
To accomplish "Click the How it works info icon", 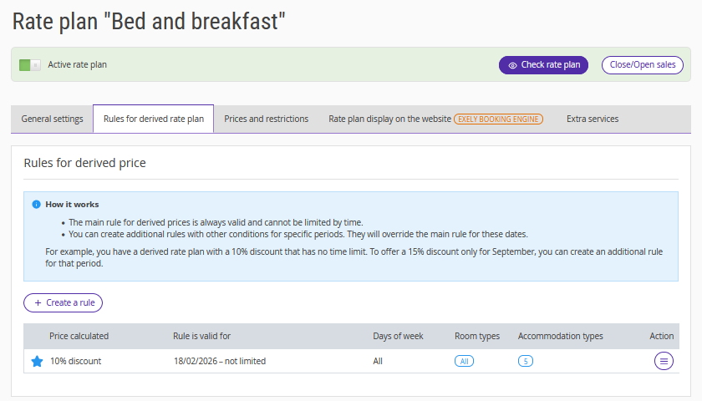I will [x=36, y=204].
